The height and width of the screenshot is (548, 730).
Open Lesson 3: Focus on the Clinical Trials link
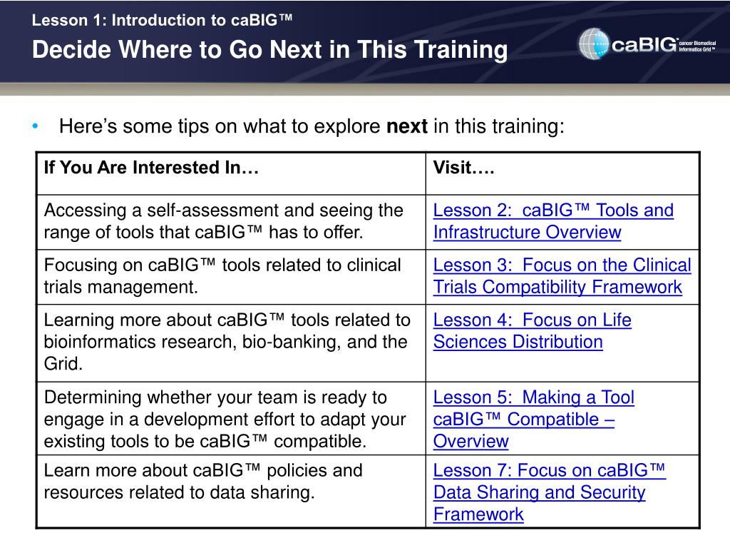coord(562,276)
